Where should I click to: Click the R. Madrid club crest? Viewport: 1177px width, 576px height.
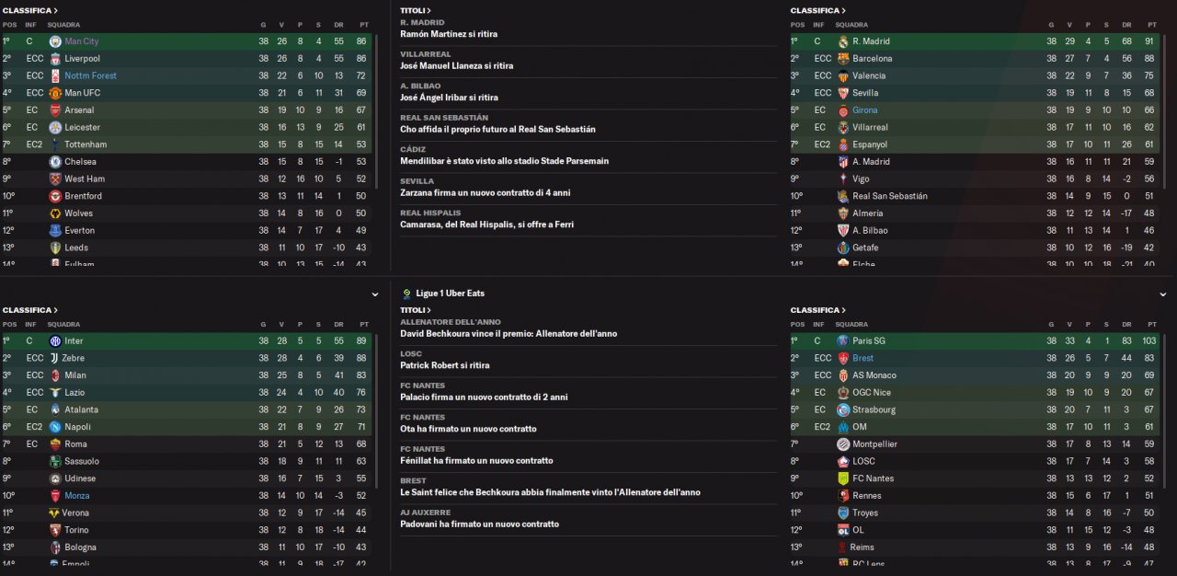tap(843, 41)
